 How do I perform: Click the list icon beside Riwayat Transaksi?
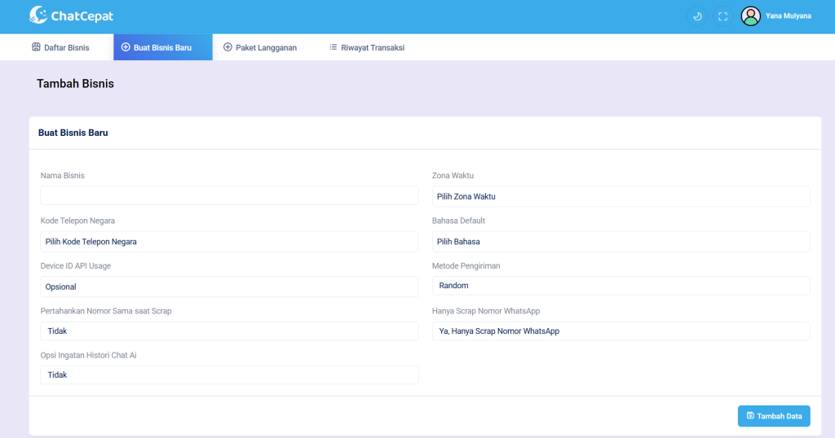333,47
